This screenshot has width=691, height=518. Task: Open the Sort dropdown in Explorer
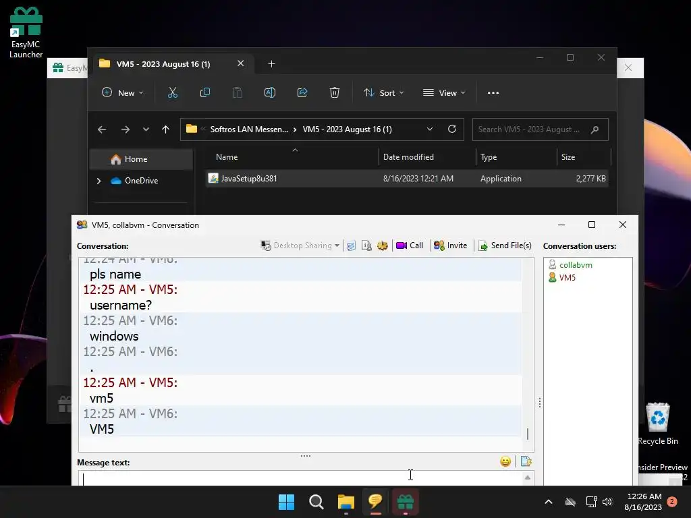[383, 93]
